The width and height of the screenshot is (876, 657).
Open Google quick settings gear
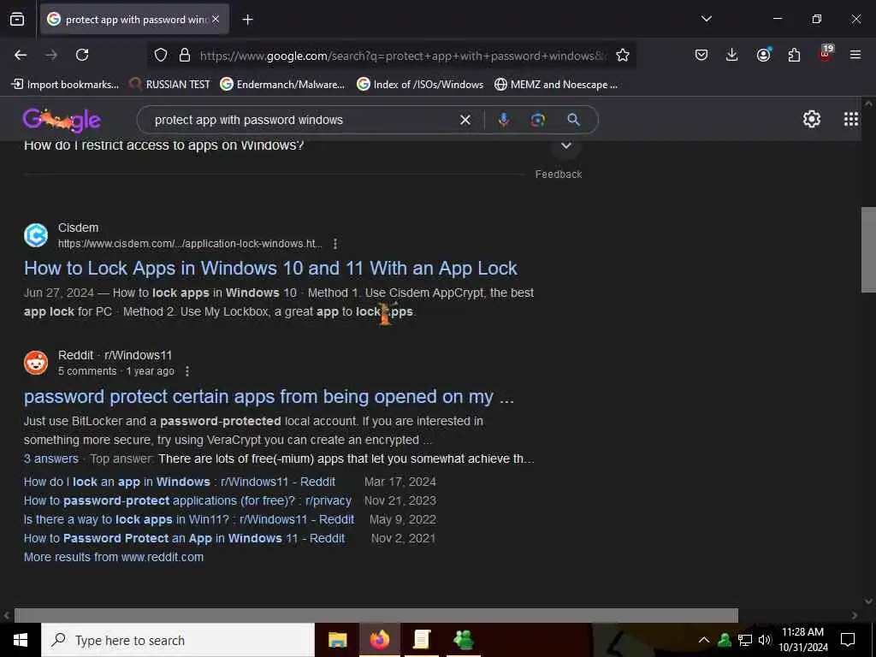811,119
